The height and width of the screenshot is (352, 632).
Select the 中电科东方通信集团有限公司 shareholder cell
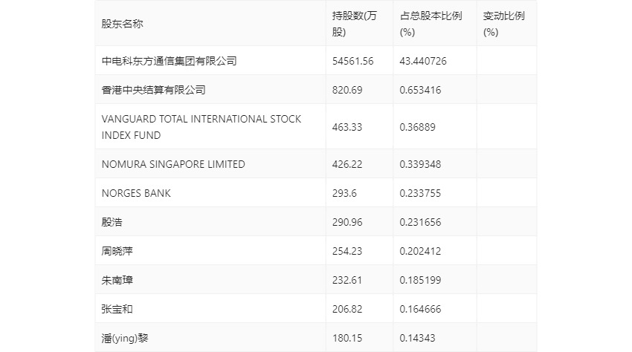[x=169, y=61]
